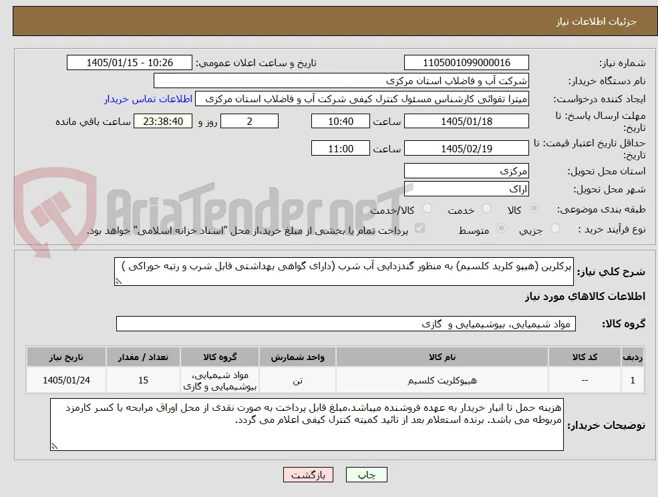This screenshot has width=658, height=497.
Task: Click the unit cell تن
Action: [x=297, y=380]
